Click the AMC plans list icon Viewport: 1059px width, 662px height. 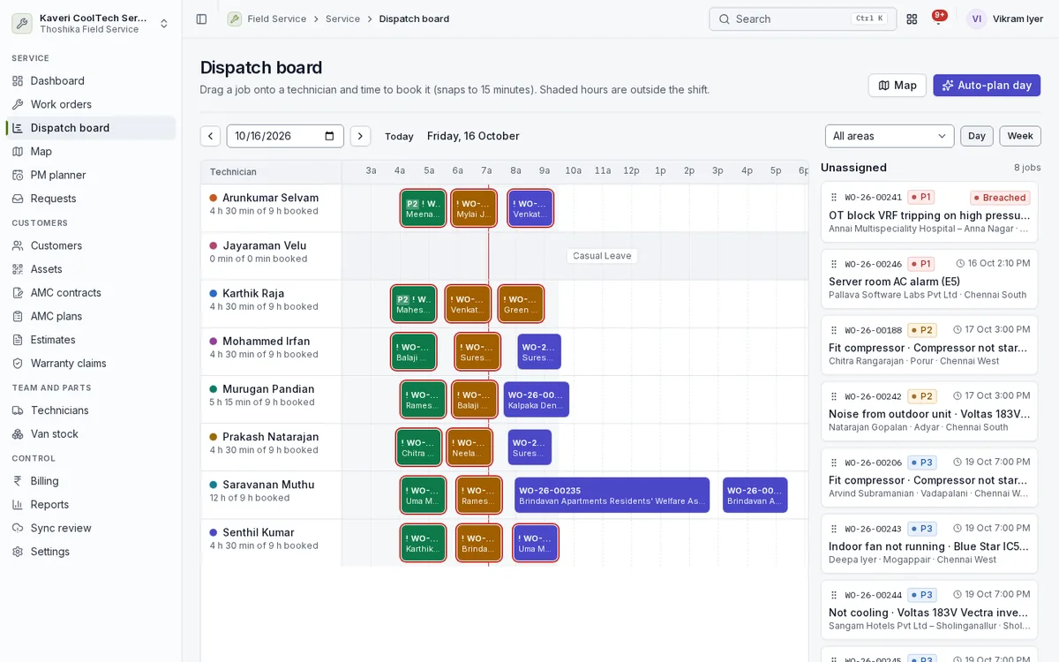(x=18, y=316)
